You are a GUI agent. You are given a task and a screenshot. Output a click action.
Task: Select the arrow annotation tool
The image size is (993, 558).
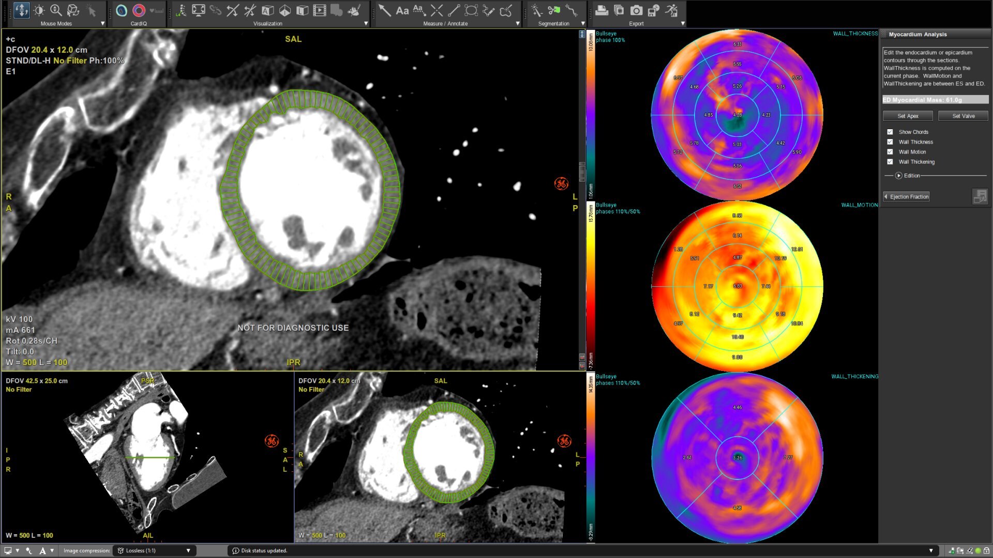(x=384, y=10)
